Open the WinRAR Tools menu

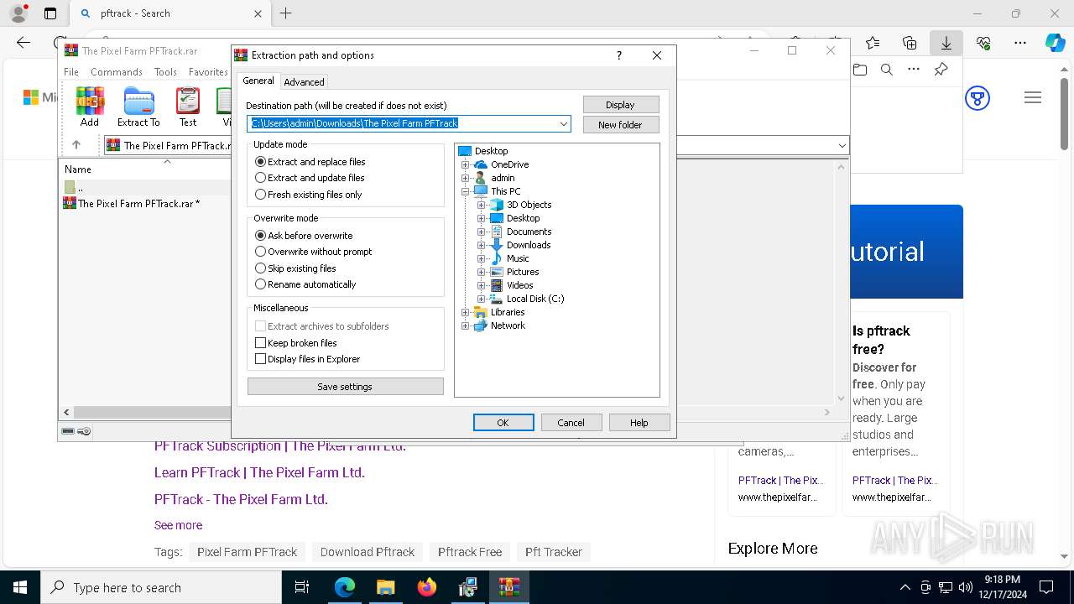click(165, 72)
